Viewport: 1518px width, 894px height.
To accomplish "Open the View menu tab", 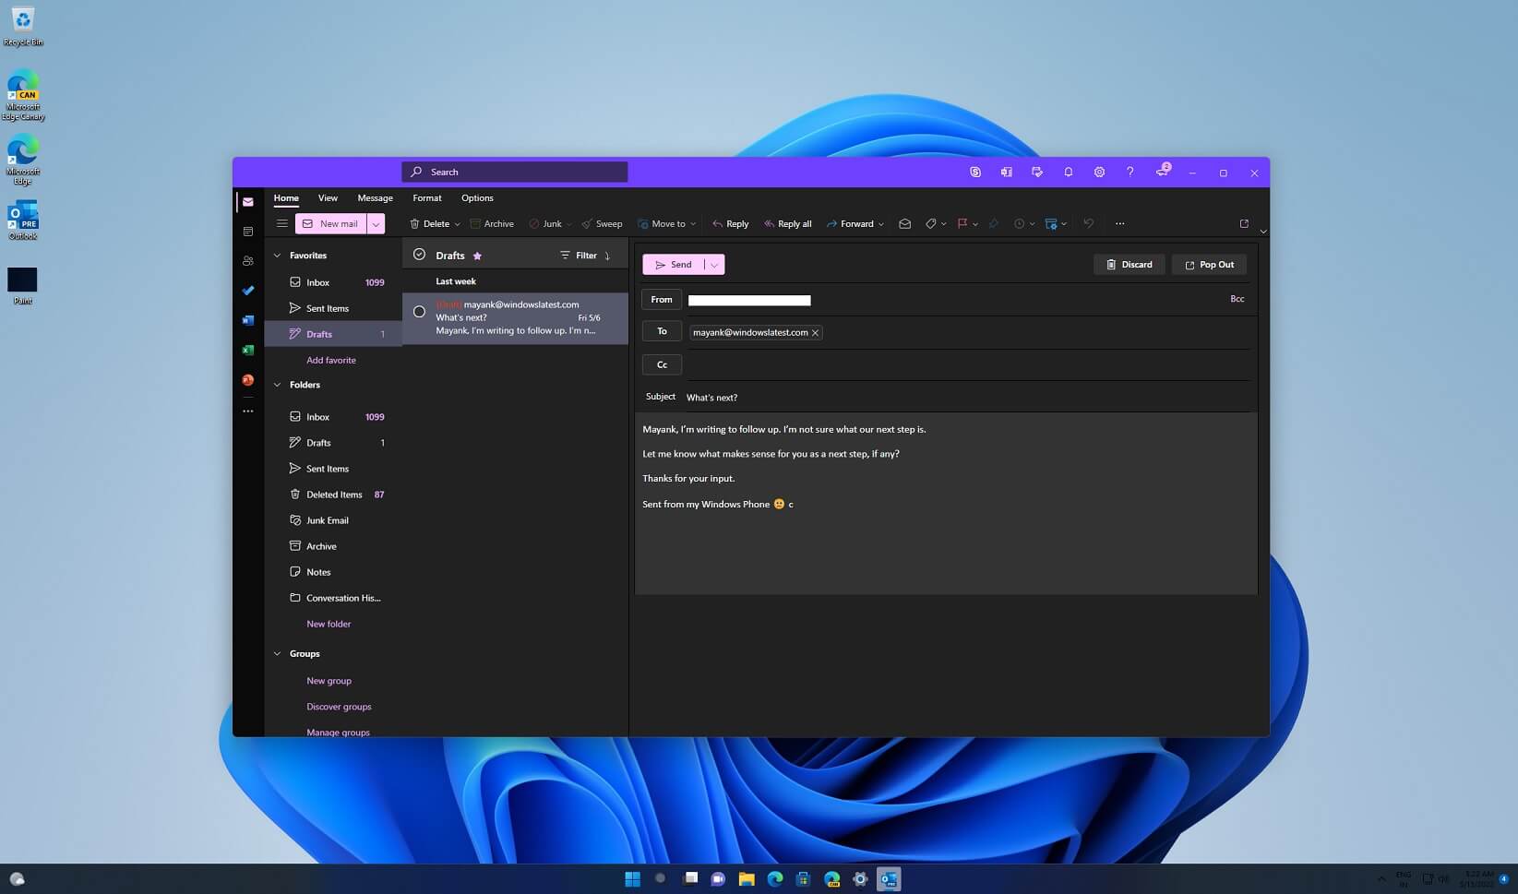I will click(328, 197).
